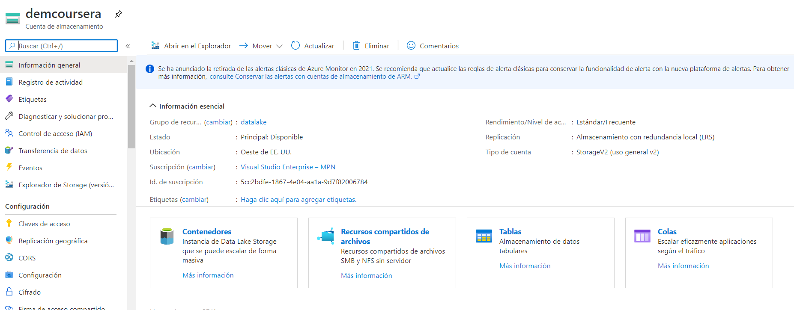The width and height of the screenshot is (794, 310).
Task: Expand the Mover dropdown chevron
Action: 280,46
